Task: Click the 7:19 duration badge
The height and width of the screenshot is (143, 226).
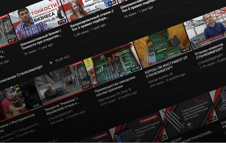Action: point(62,22)
